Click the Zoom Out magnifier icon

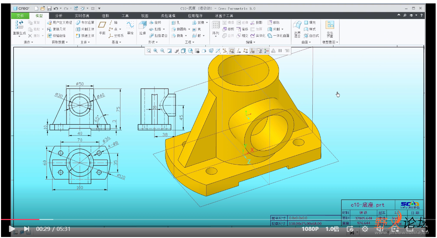point(162,51)
